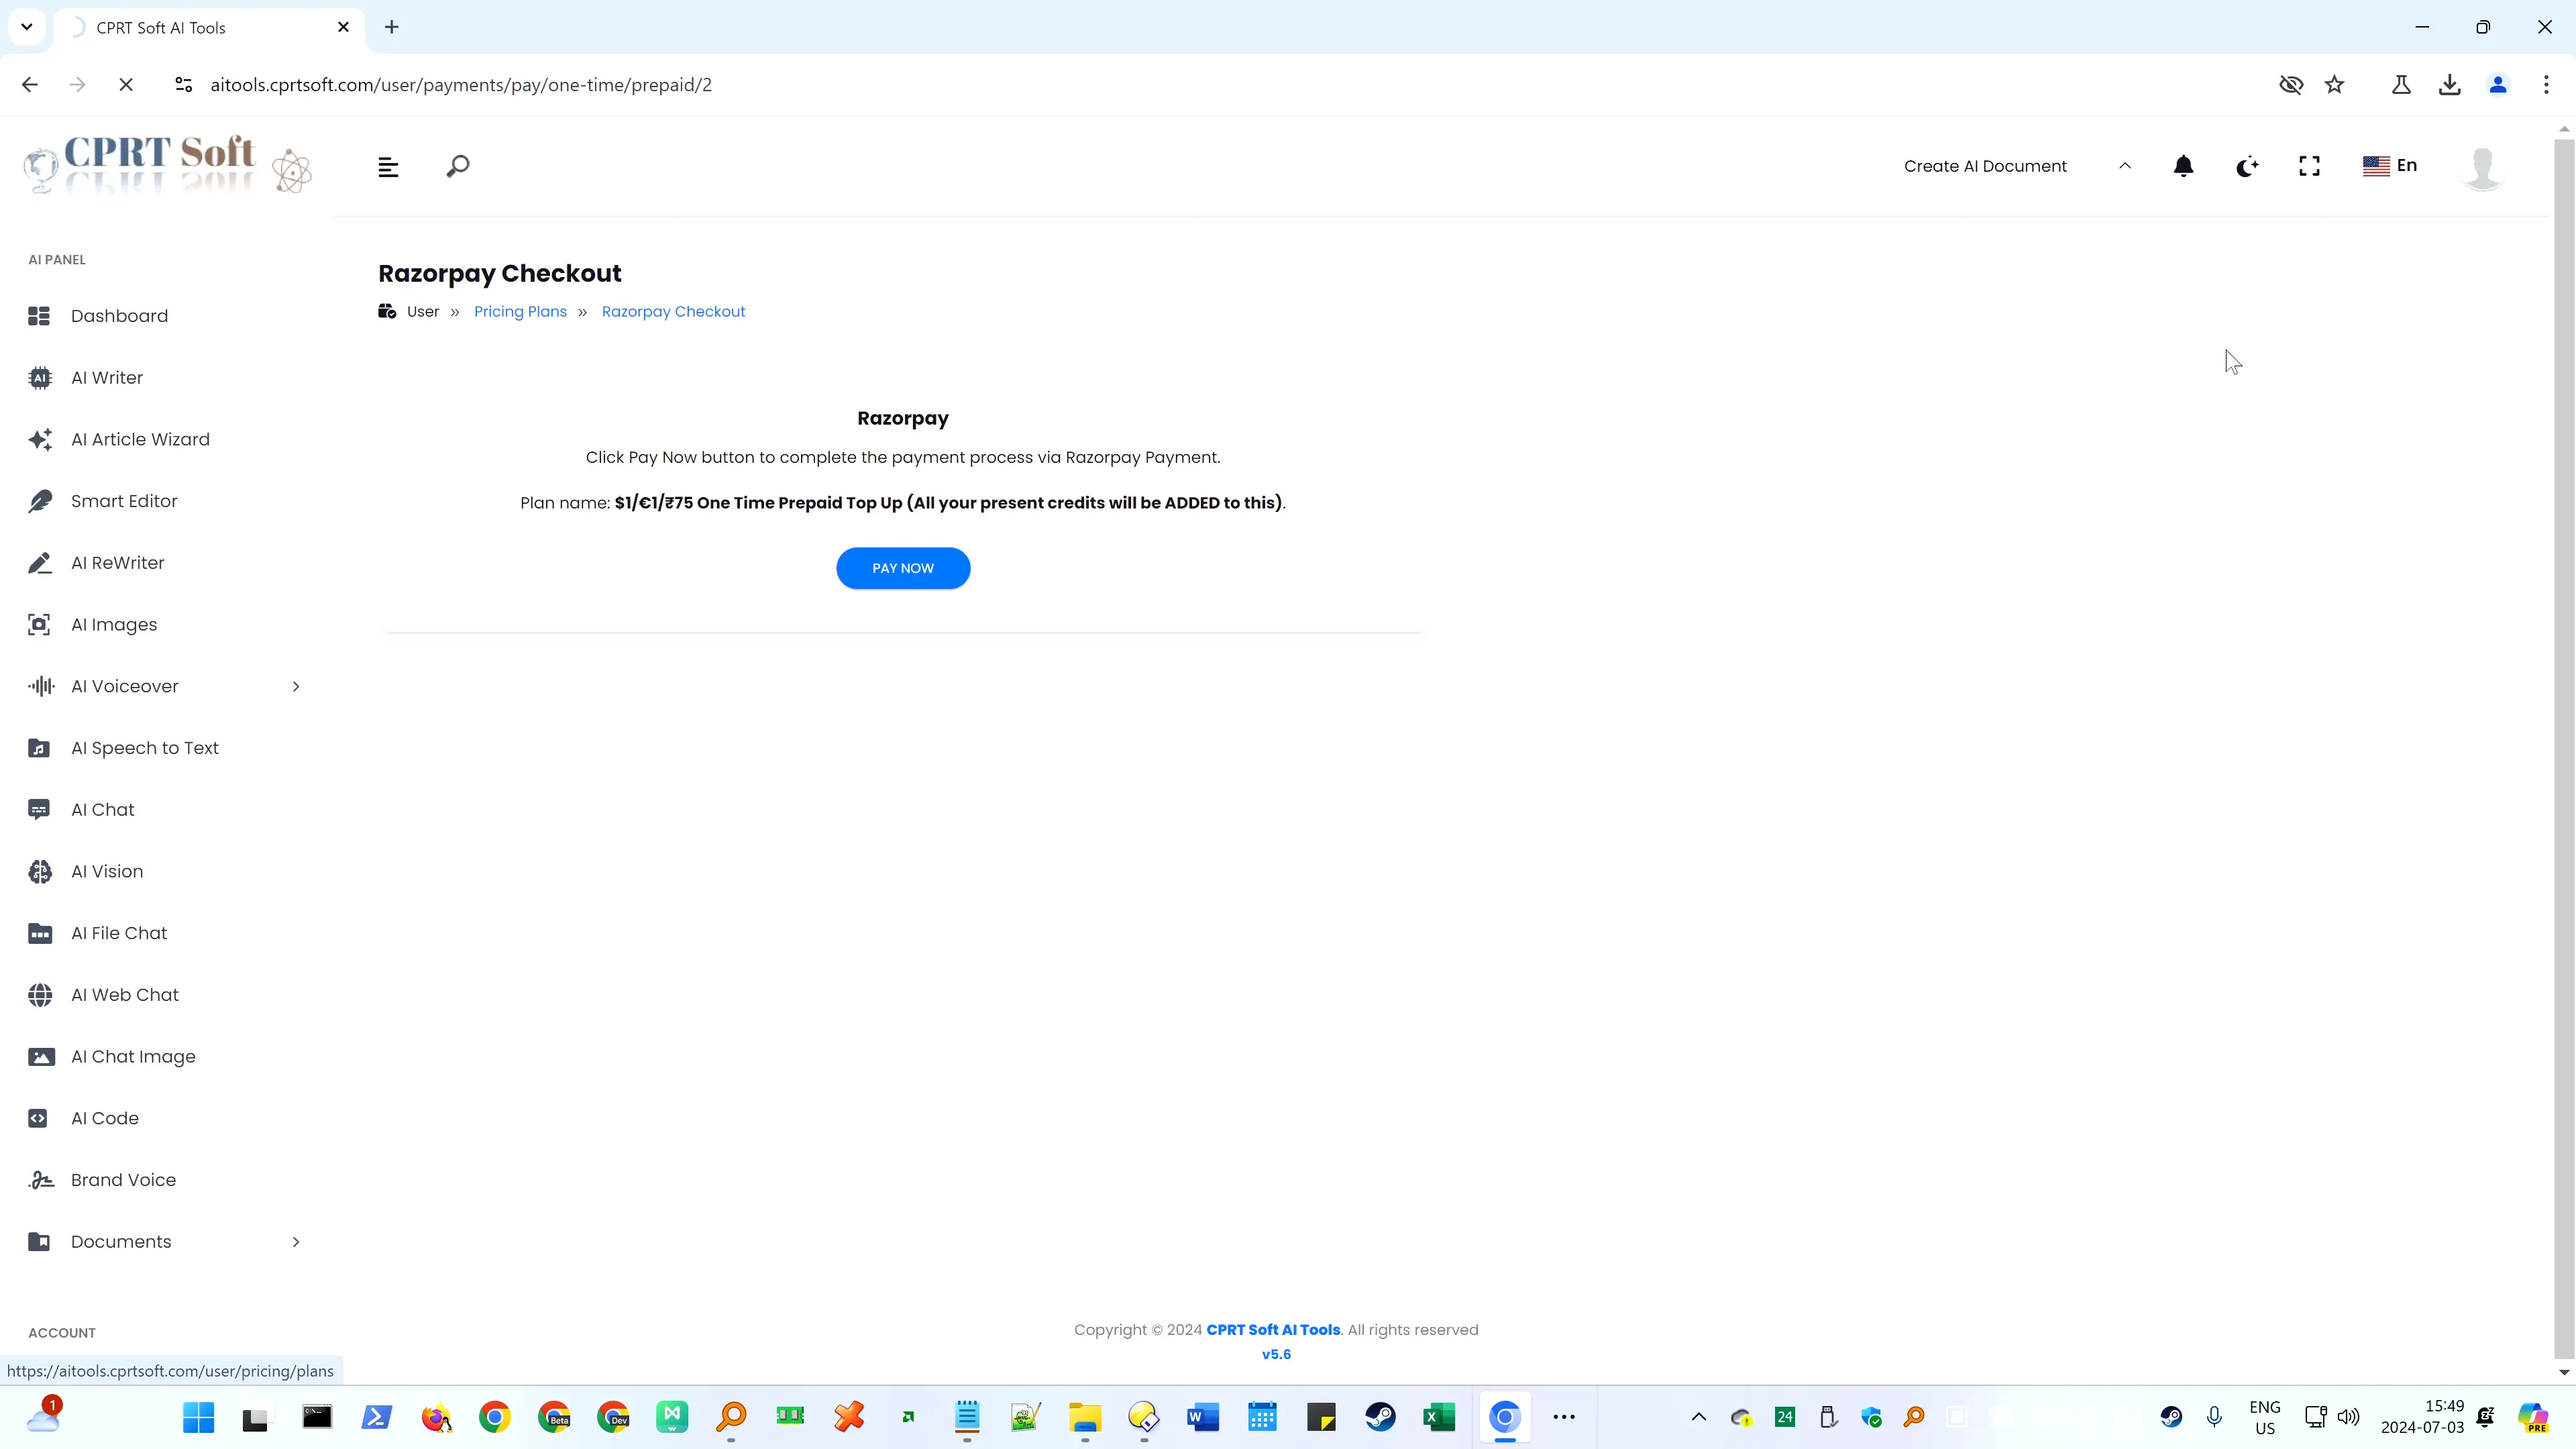Image resolution: width=2576 pixels, height=1449 pixels.
Task: Click the AI Chat Image picture icon
Action: (x=40, y=1057)
